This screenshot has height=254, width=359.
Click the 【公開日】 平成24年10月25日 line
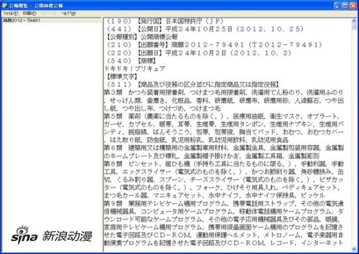[x=205, y=29]
